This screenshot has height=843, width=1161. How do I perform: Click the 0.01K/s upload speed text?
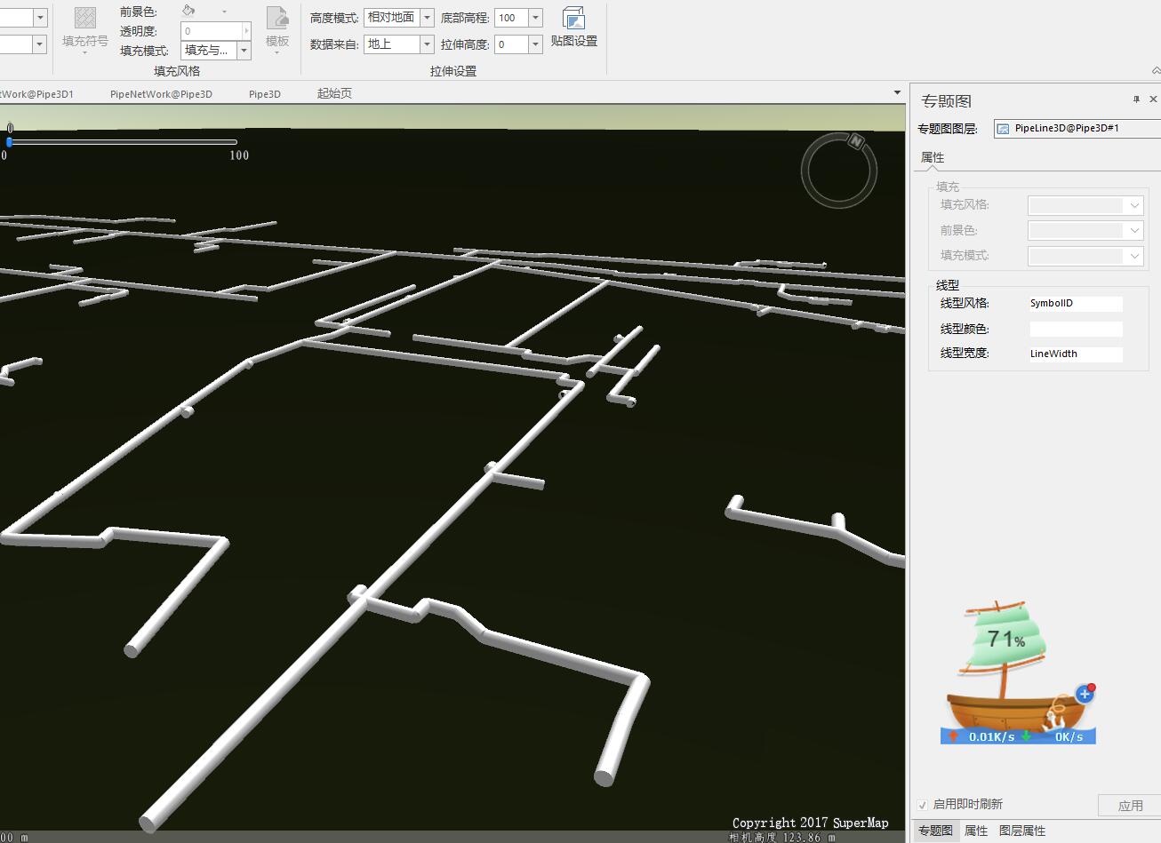click(991, 736)
